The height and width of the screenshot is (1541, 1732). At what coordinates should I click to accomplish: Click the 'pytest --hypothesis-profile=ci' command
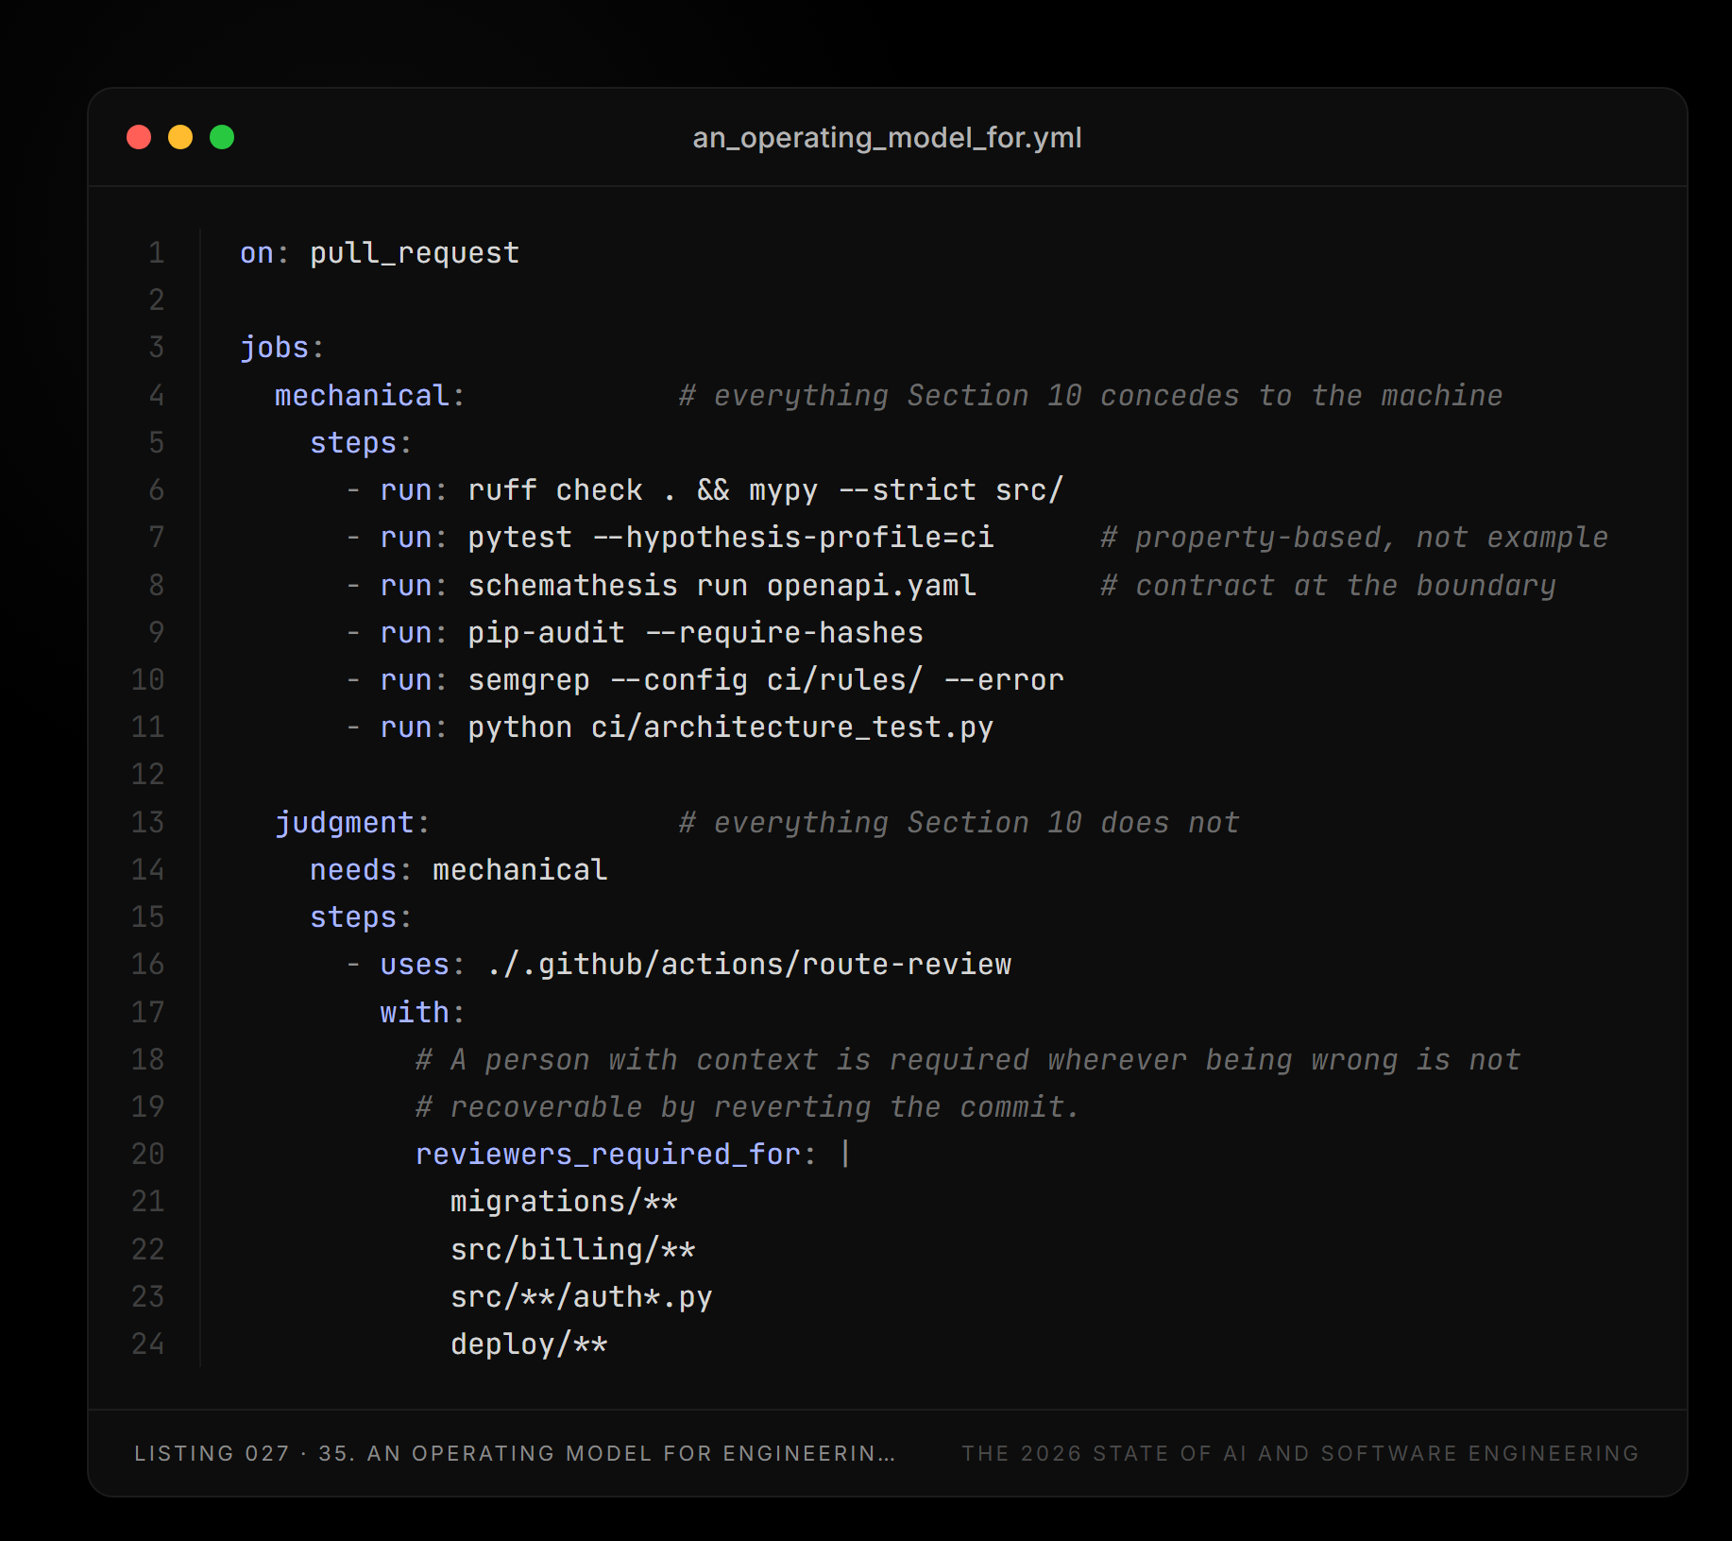[x=731, y=538]
